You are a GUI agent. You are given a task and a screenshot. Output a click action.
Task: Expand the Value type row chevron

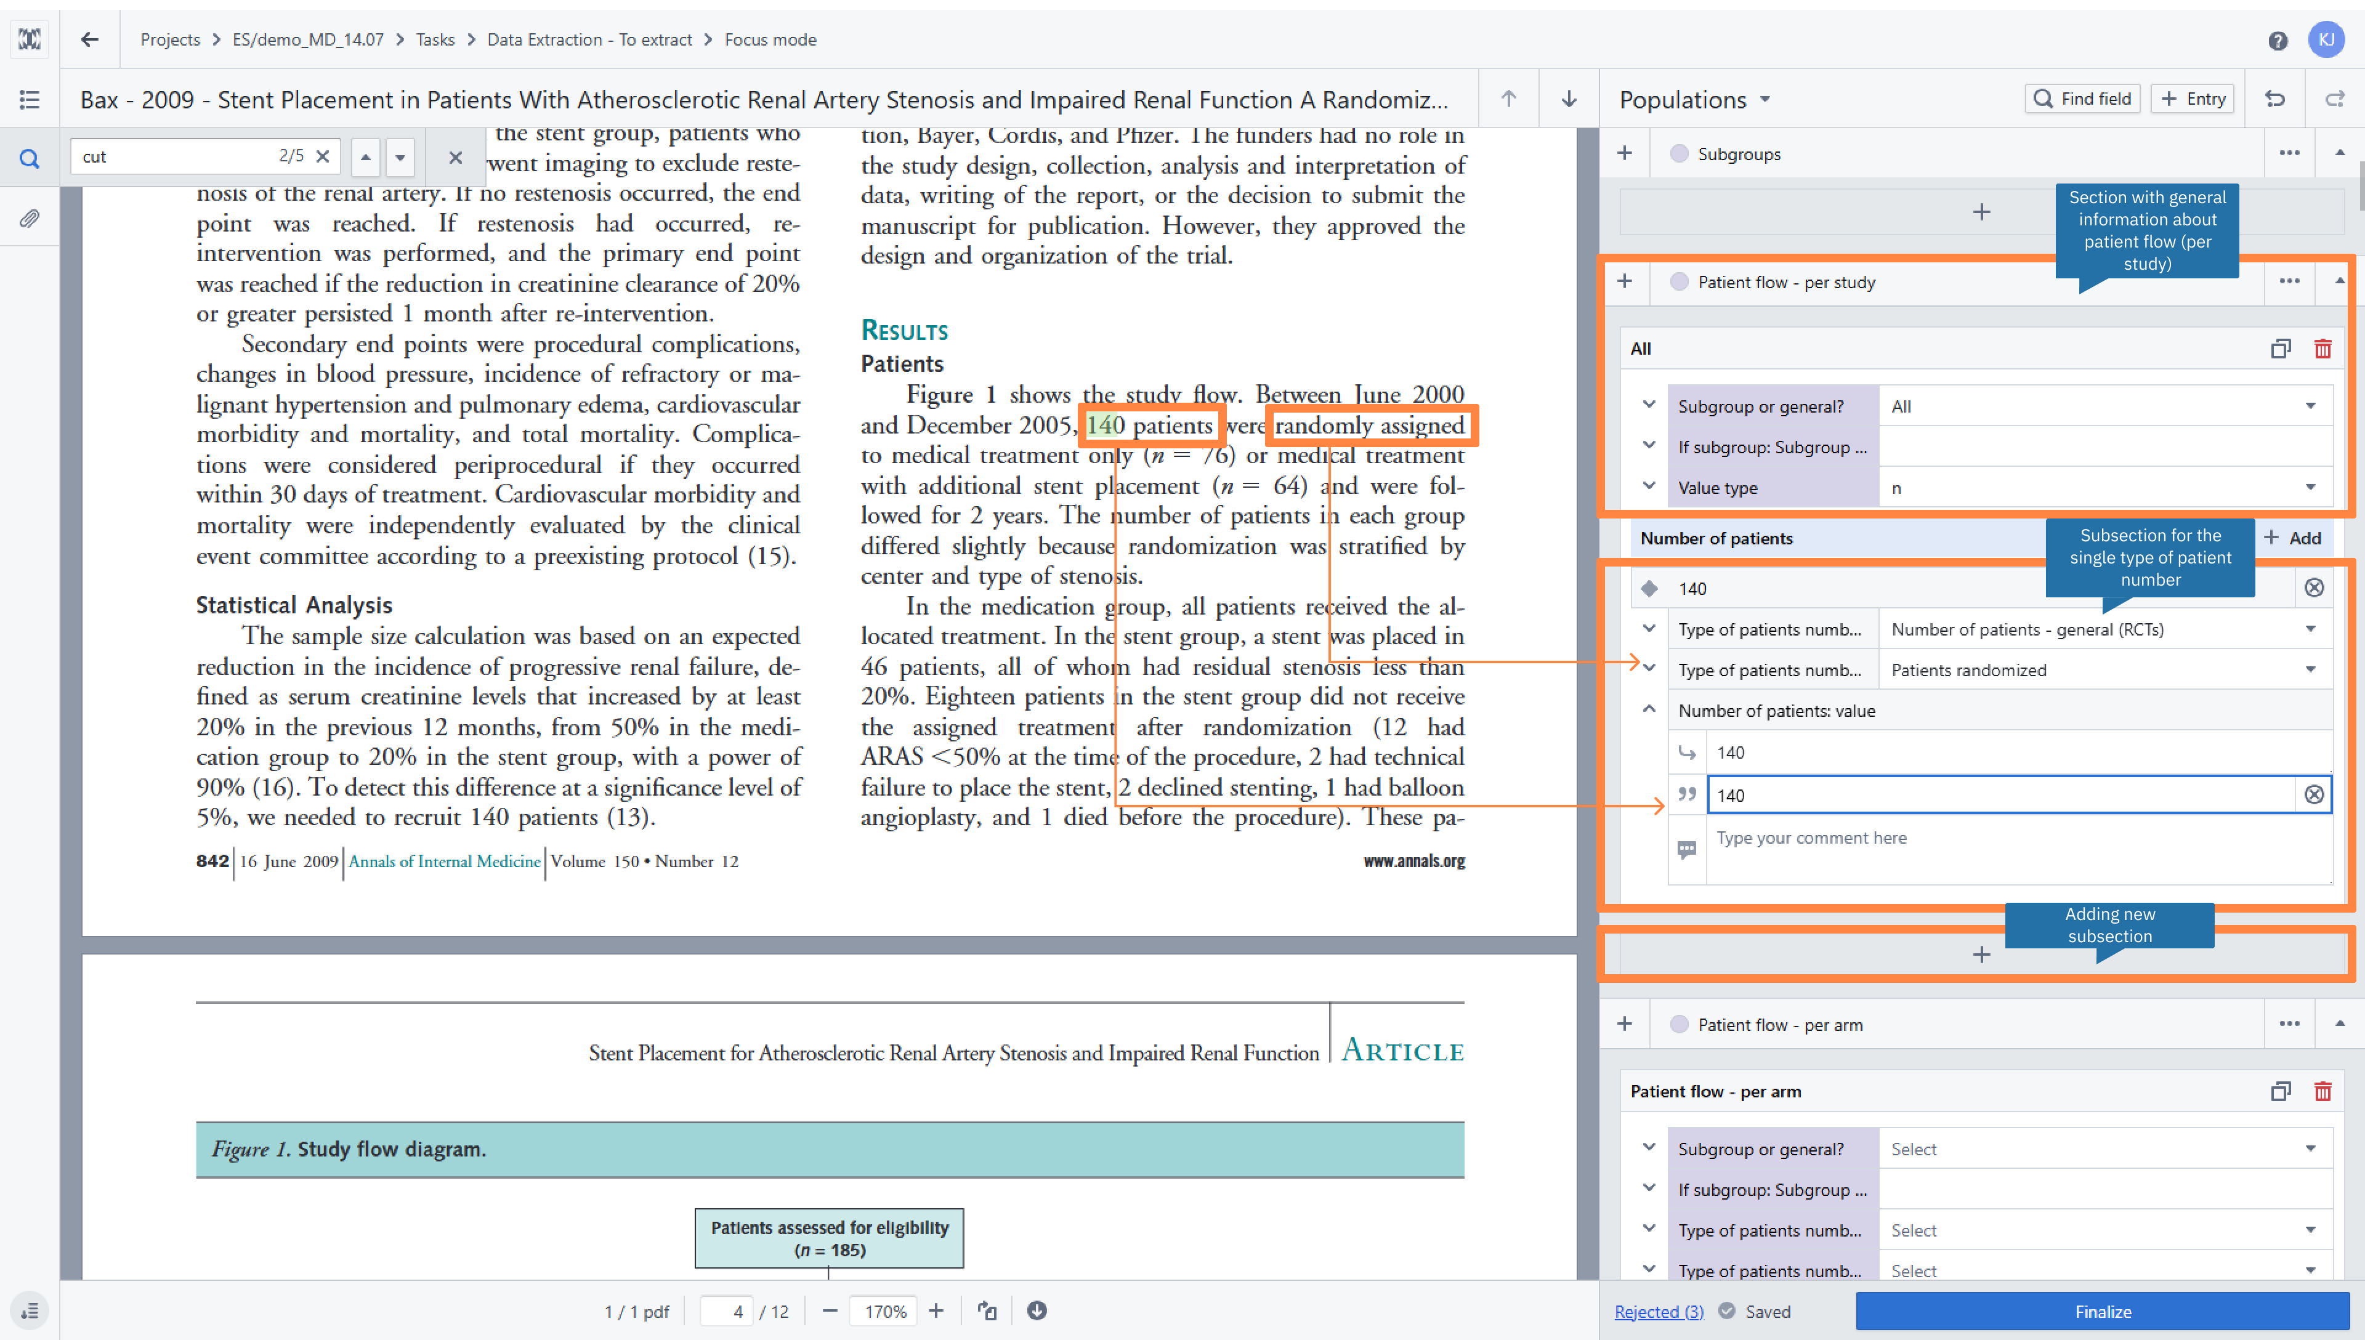(1649, 486)
